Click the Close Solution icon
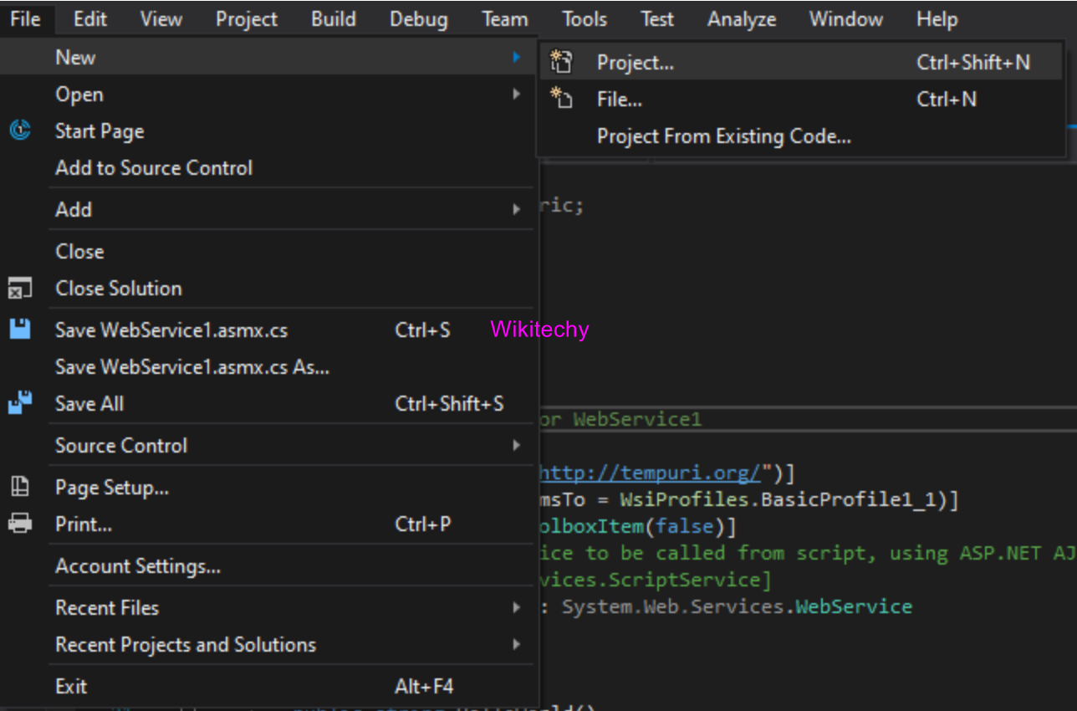 [x=20, y=289]
